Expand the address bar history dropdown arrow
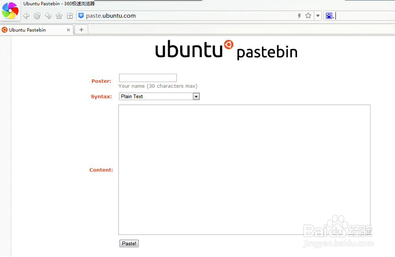Viewport: 395px width, 257px height. (x=318, y=16)
